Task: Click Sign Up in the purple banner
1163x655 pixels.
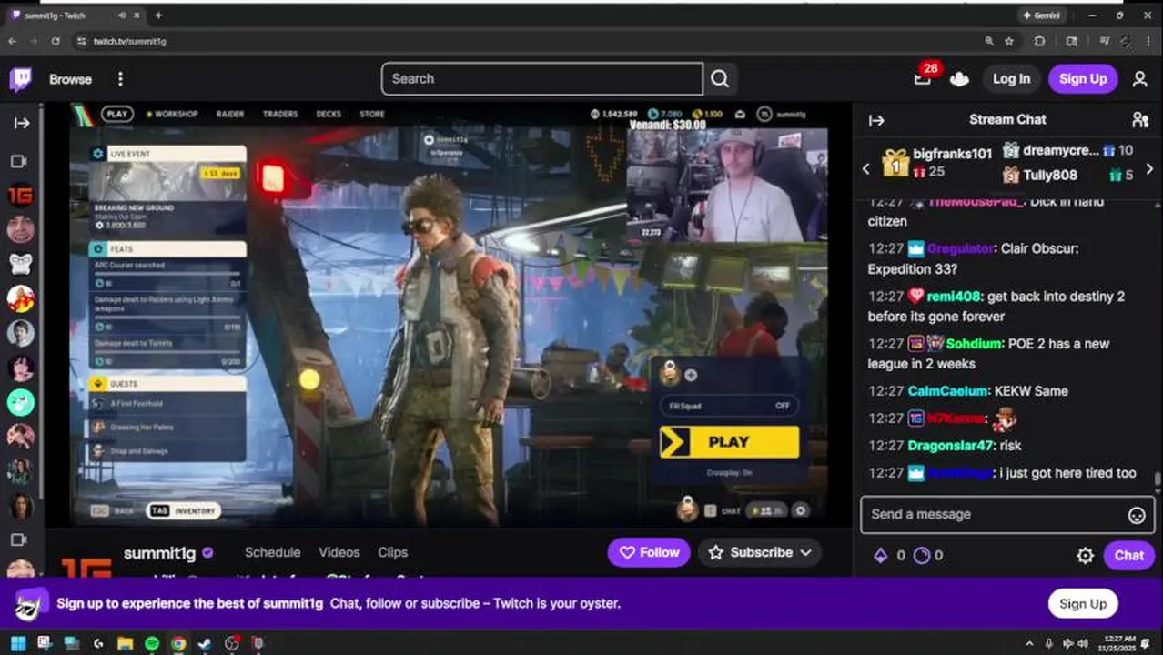Action: [x=1082, y=603]
